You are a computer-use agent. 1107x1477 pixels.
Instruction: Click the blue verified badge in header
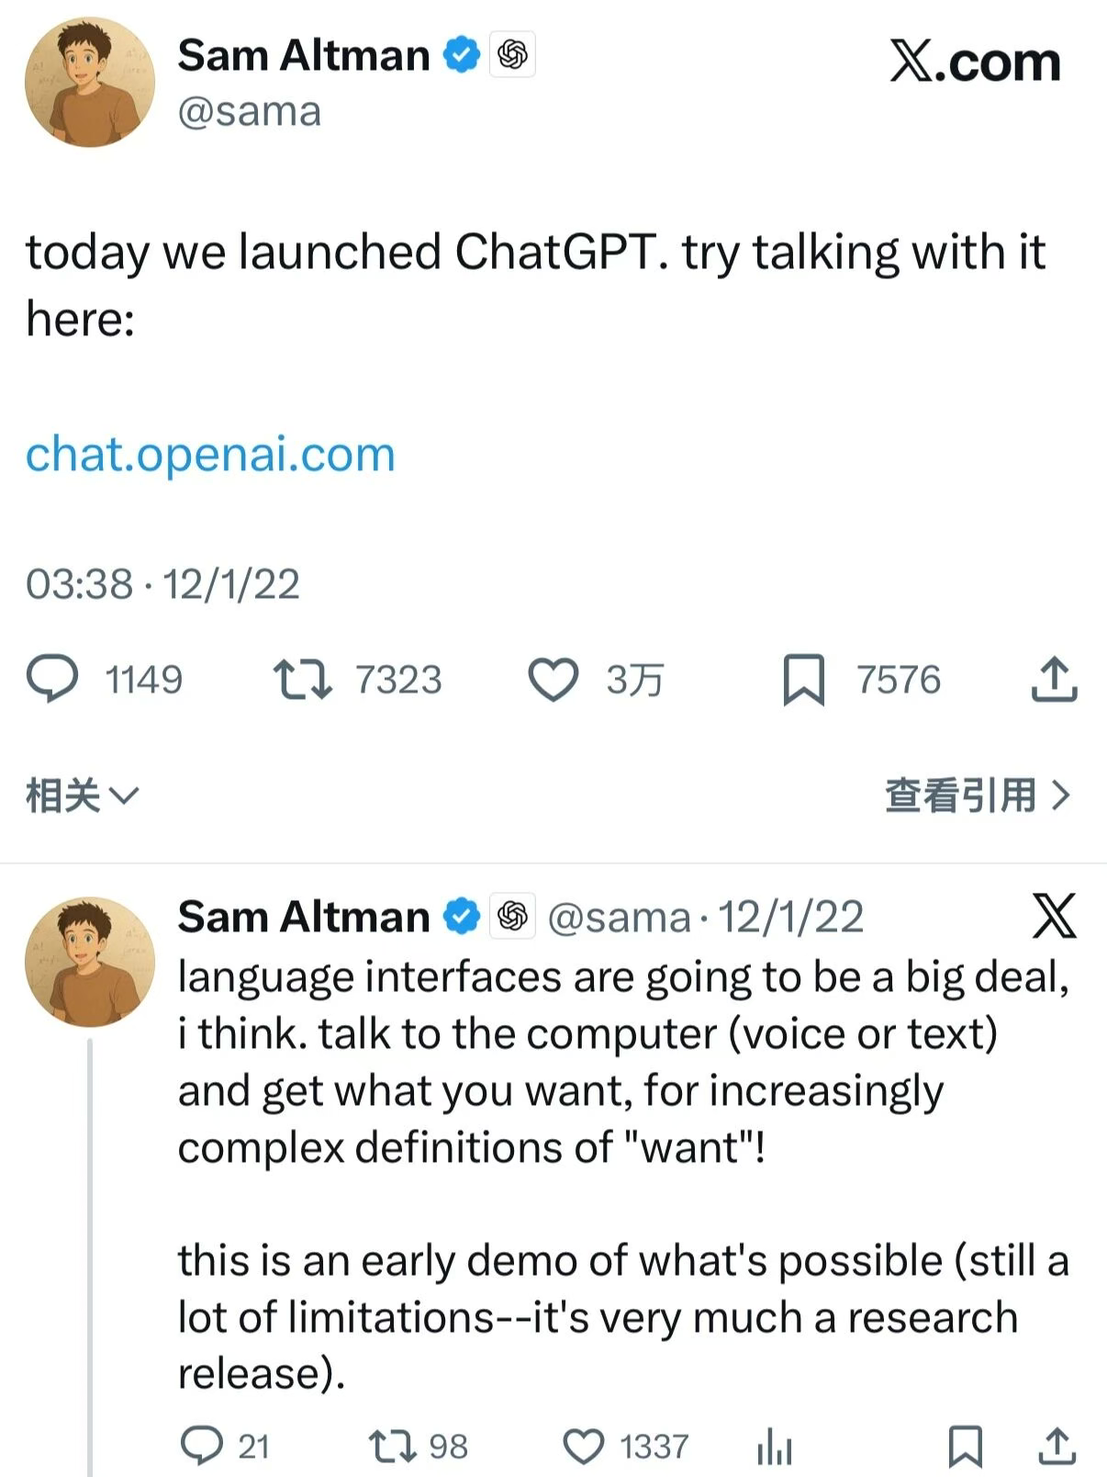pos(462,56)
